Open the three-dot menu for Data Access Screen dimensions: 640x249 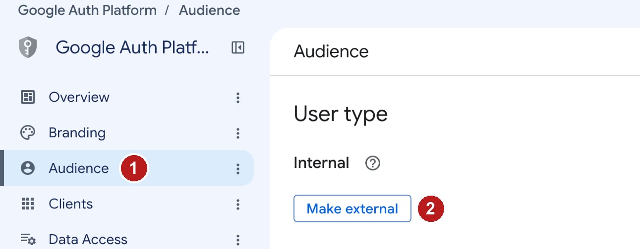238,240
